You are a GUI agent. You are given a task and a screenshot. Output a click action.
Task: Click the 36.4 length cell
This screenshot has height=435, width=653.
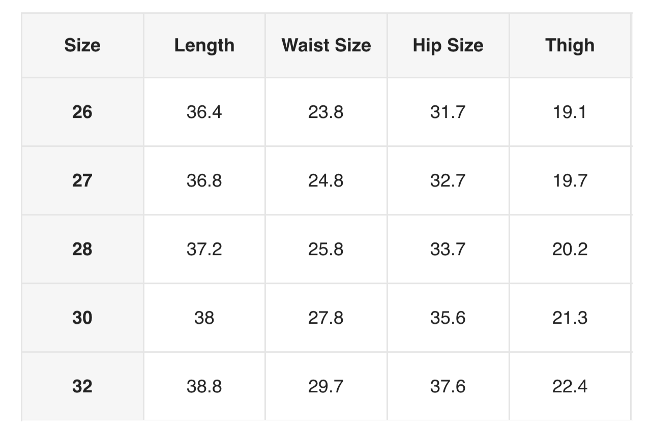pyautogui.click(x=204, y=112)
